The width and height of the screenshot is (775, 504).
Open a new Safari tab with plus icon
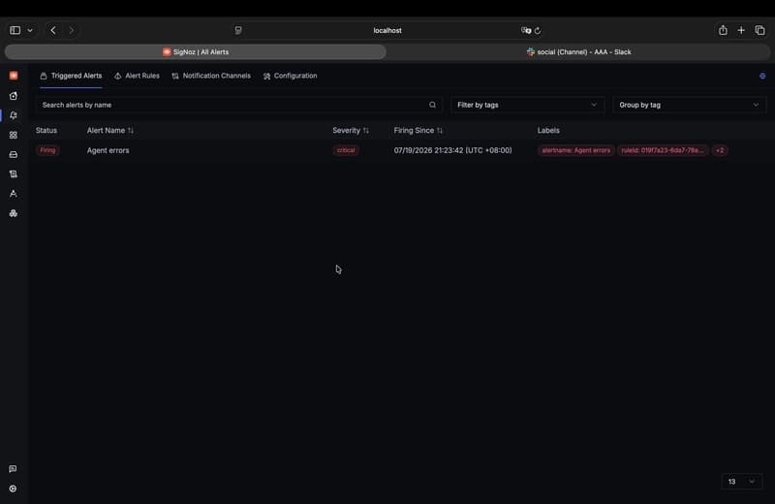(741, 30)
